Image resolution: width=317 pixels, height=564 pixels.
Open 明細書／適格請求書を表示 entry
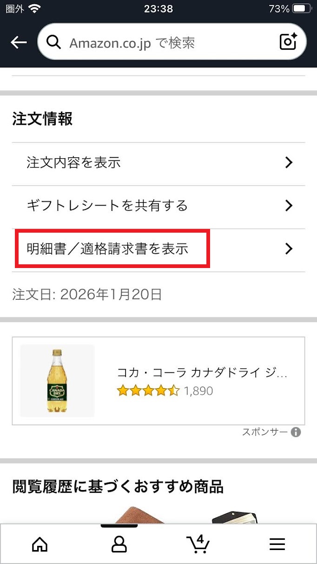[x=108, y=249]
